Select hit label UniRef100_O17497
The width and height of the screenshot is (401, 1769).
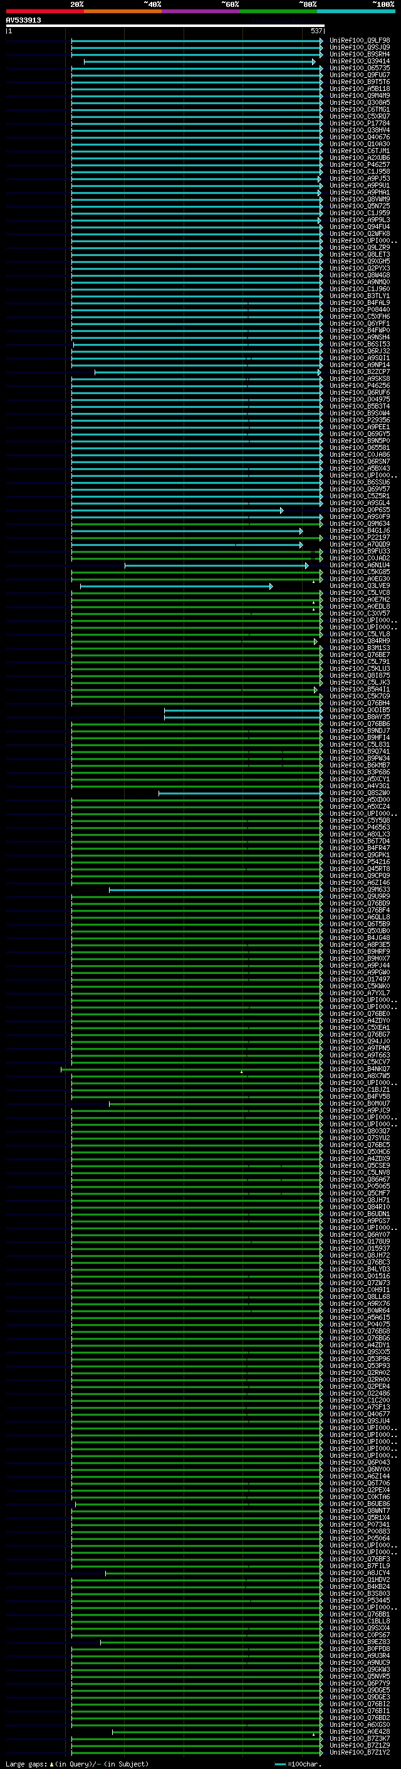(359, 980)
